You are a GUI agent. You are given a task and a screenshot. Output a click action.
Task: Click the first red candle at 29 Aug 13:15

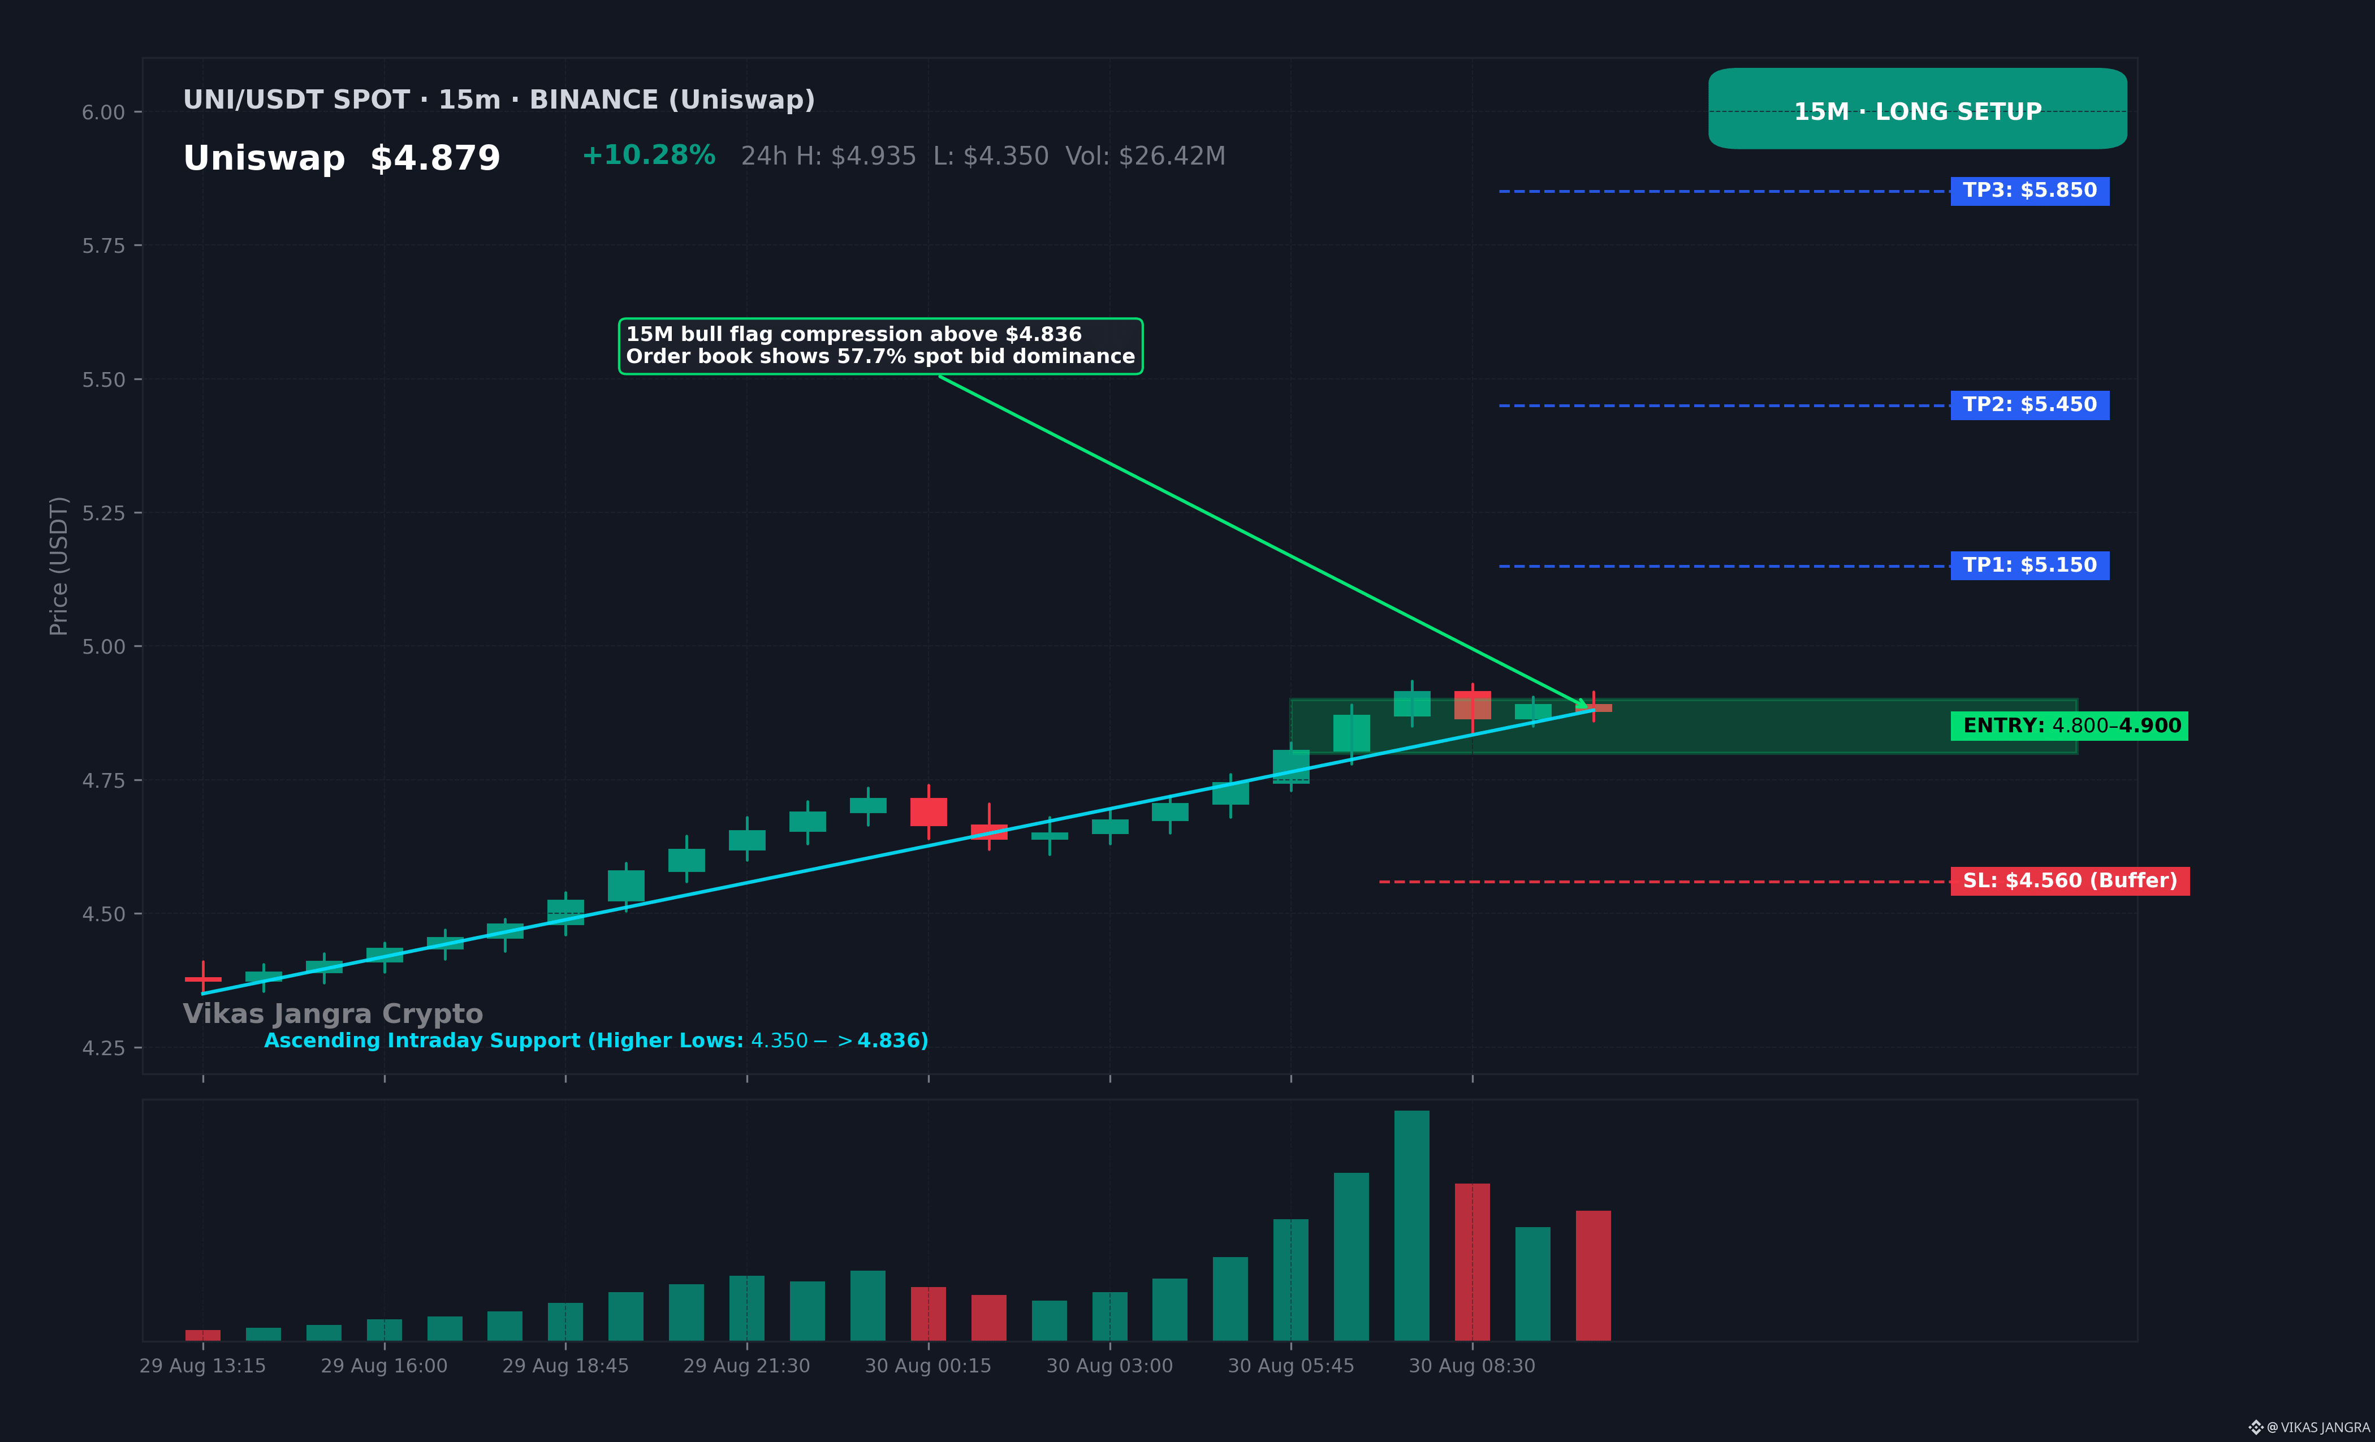coord(202,978)
